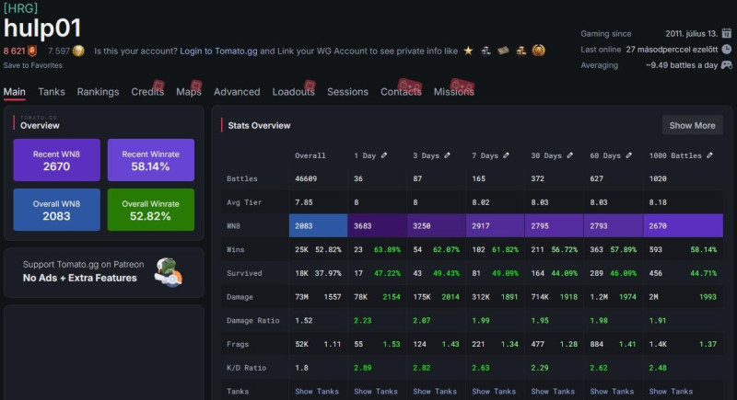Click the Support Tomato.gg on Patreon banner

[103, 272]
